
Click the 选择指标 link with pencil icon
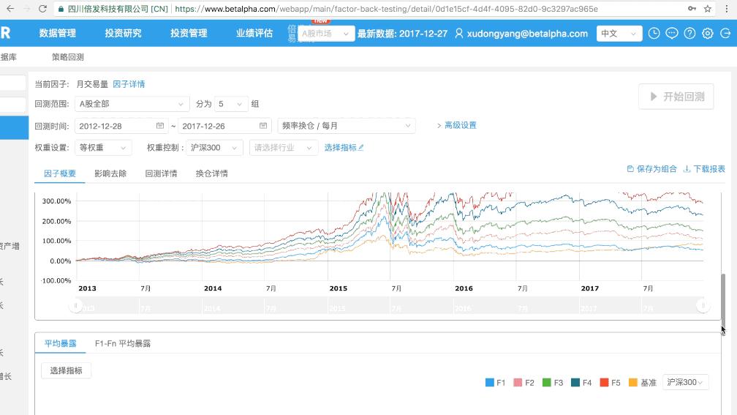click(x=344, y=148)
